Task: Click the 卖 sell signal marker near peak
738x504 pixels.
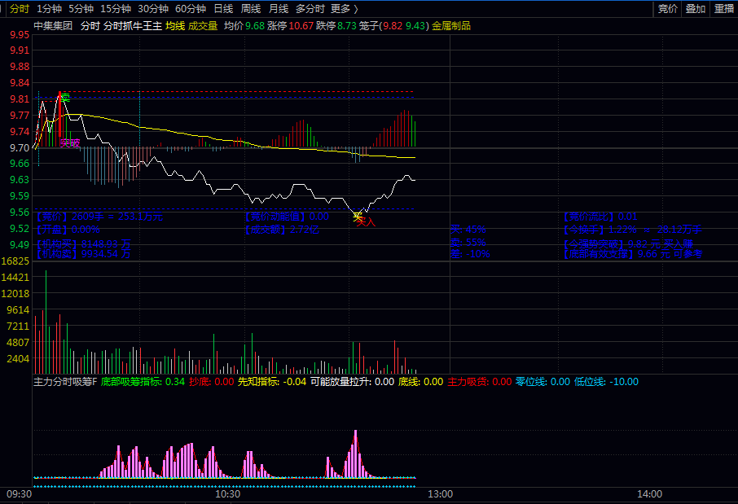Action: pyautogui.click(x=65, y=98)
